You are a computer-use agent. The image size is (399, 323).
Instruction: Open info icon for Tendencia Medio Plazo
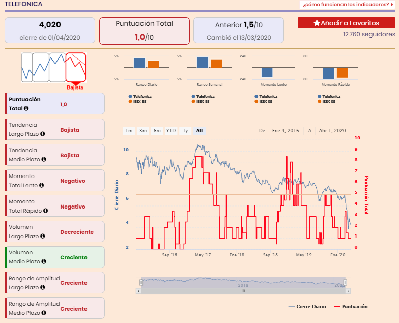point(44,159)
